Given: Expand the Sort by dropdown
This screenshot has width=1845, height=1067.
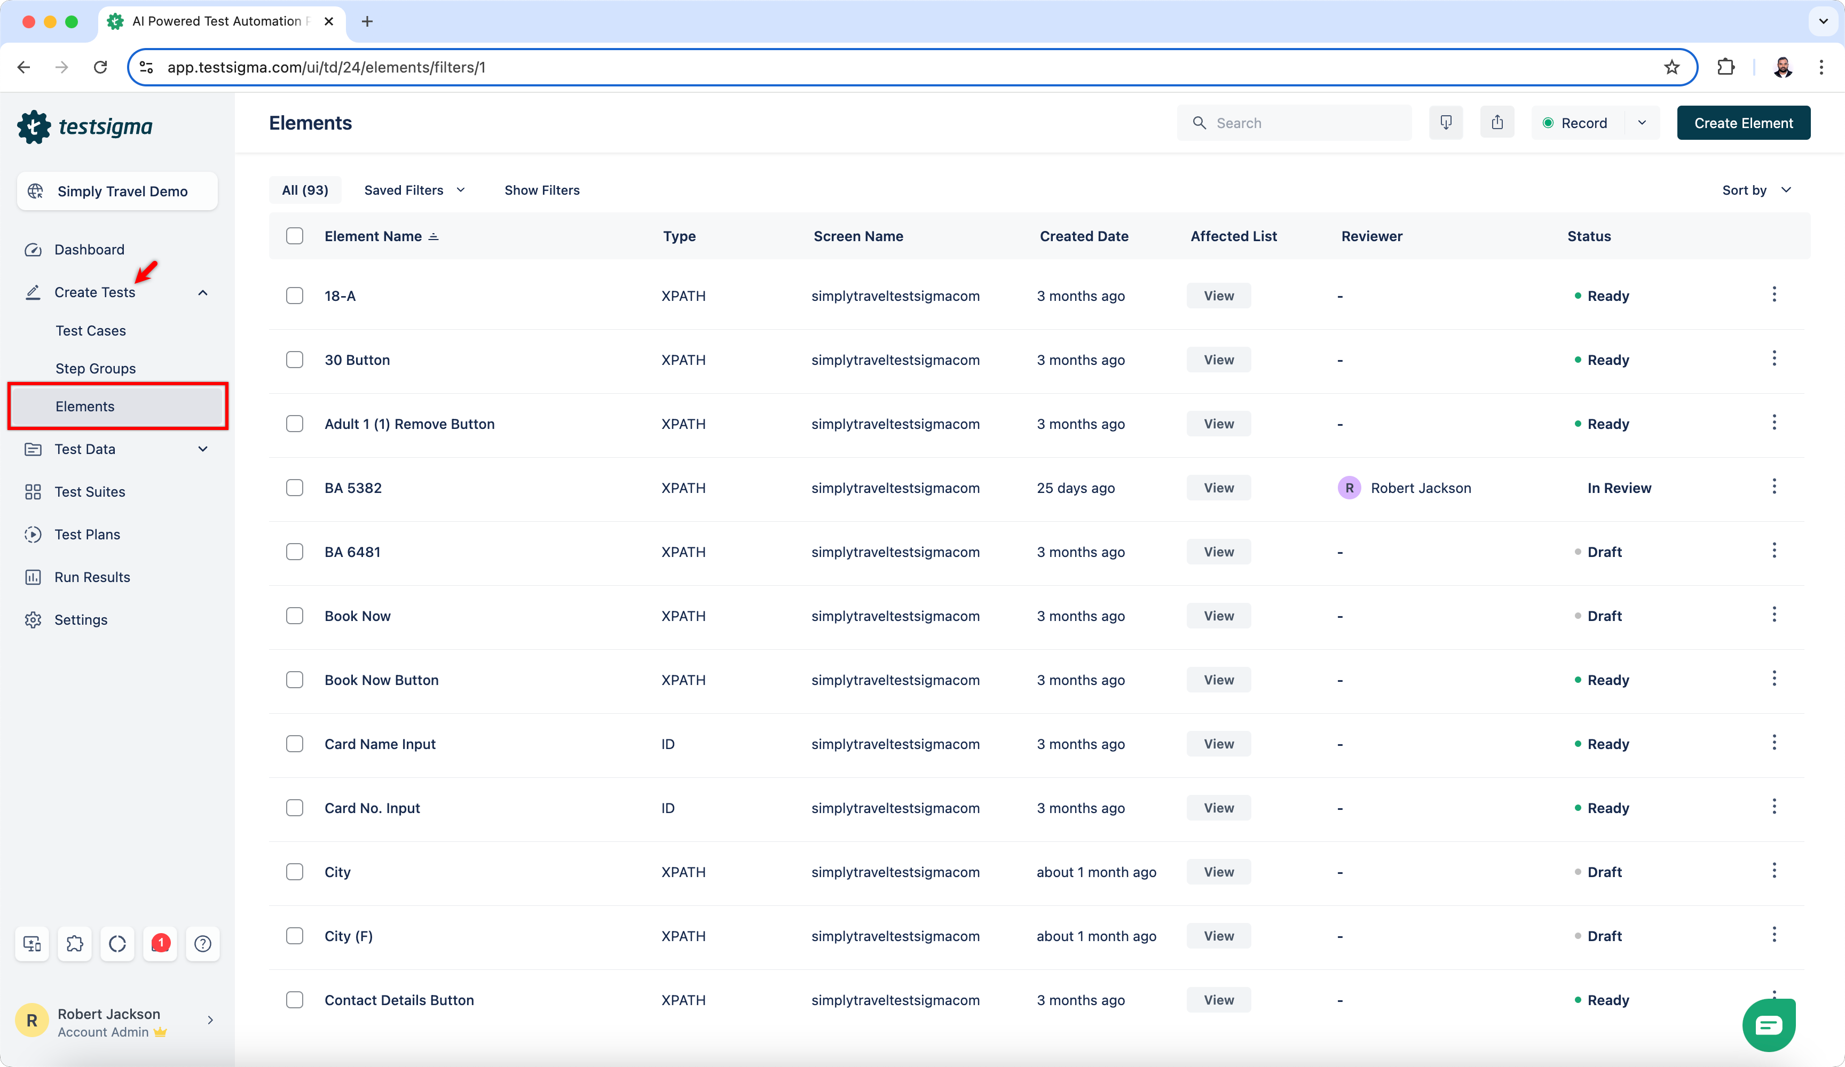Looking at the screenshot, I should point(1756,190).
